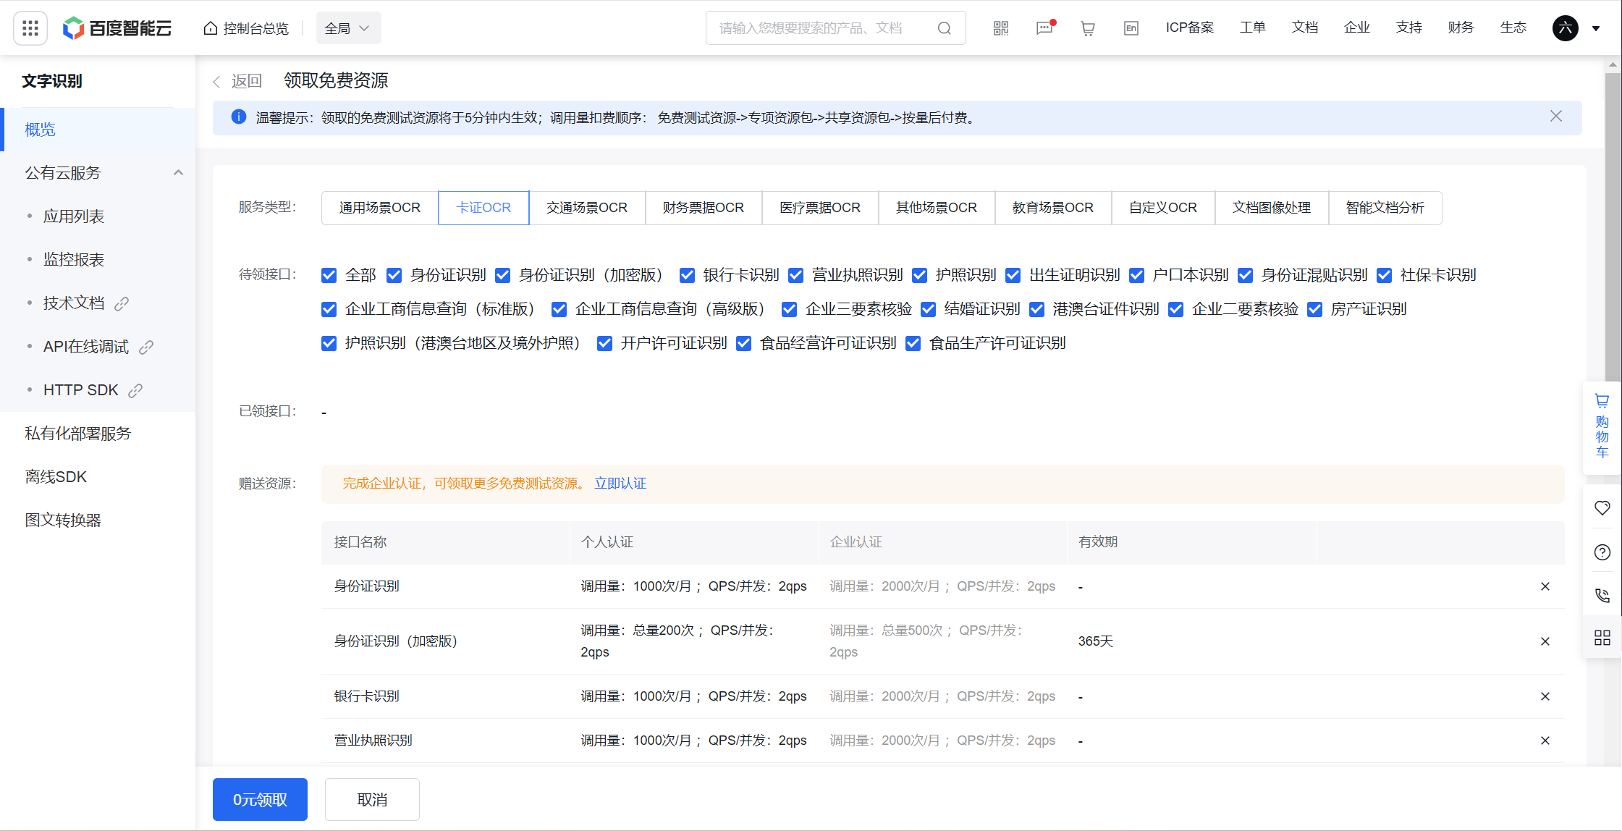Switch to the 通用场景OCR tab
Image resolution: width=1622 pixels, height=831 pixels.
(380, 208)
